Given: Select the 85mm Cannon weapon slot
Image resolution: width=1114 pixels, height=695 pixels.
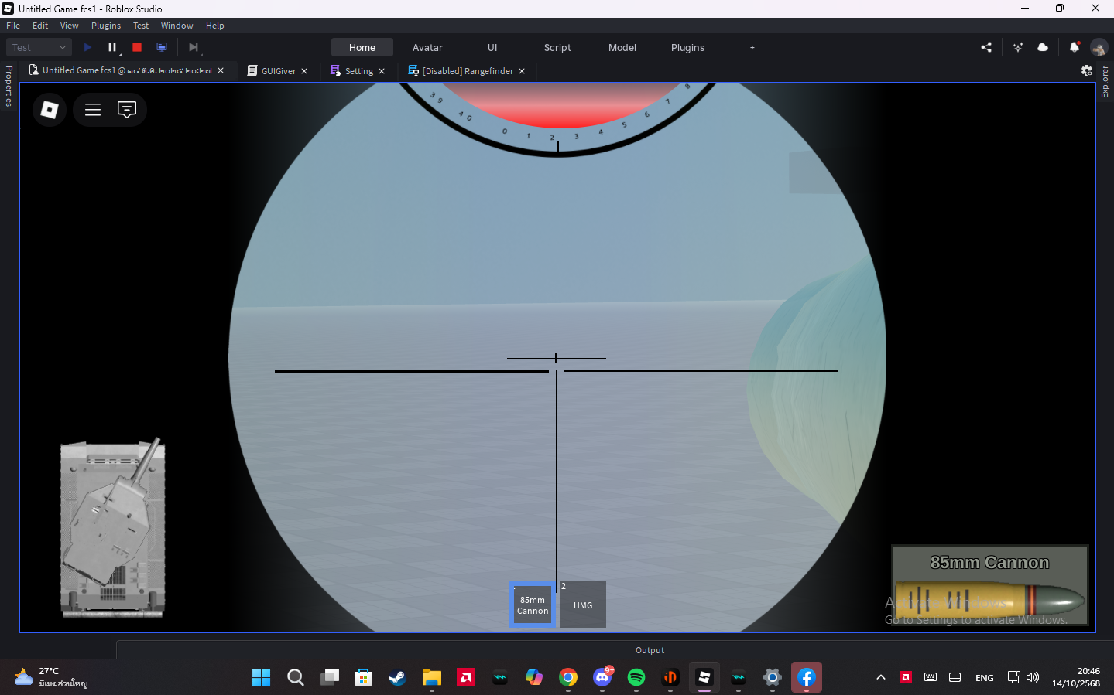Looking at the screenshot, I should pyautogui.click(x=533, y=605).
